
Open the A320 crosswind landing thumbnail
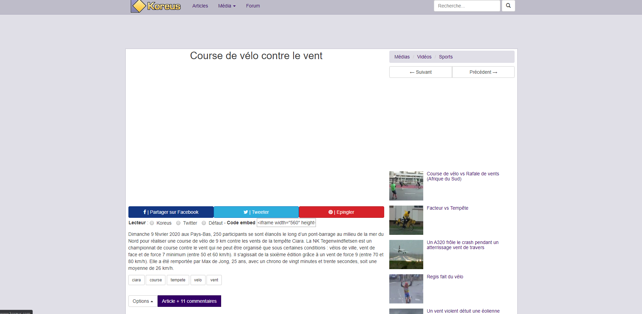point(406,255)
